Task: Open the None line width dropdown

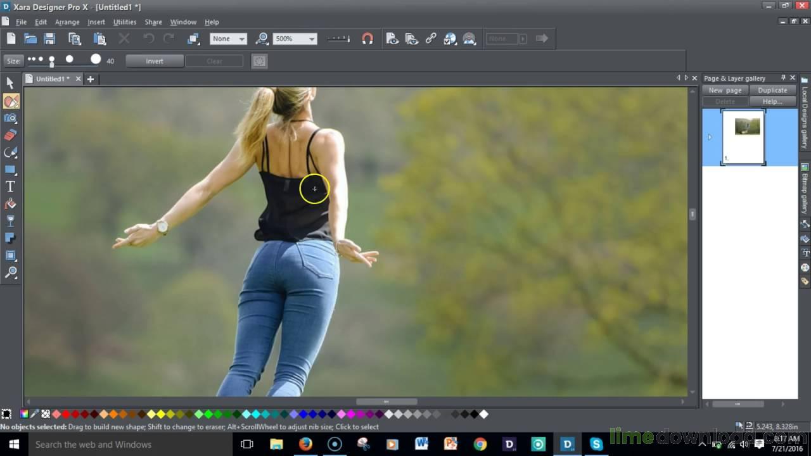Action: tap(242, 39)
